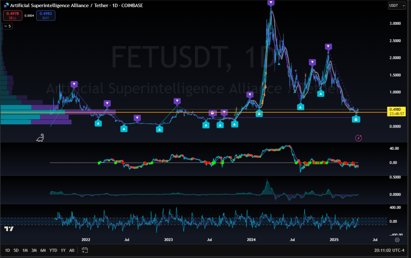Select the cyan up-arrow marker at the August 2024 low

pyautogui.click(x=300, y=107)
